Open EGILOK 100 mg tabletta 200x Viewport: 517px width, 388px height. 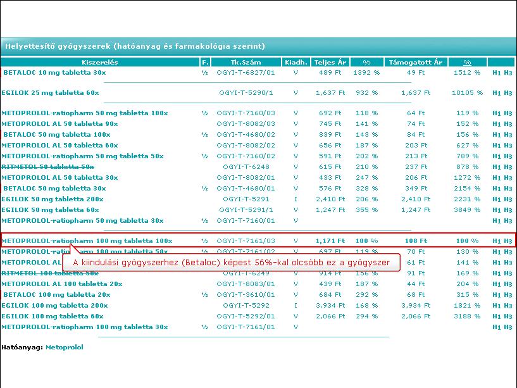coord(54,306)
